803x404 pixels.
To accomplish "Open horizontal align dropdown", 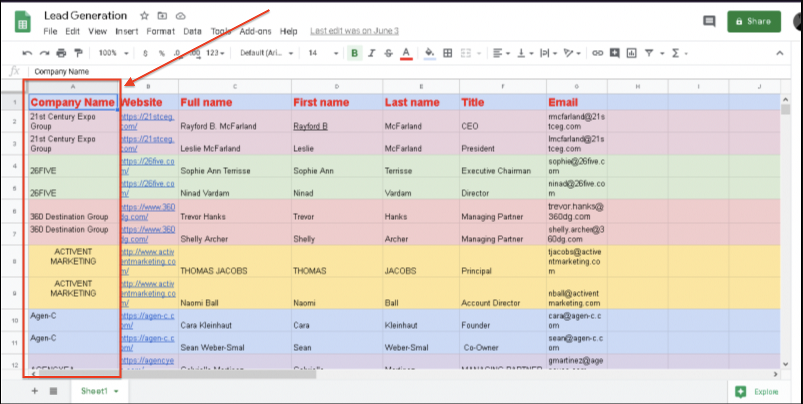I will [501, 53].
